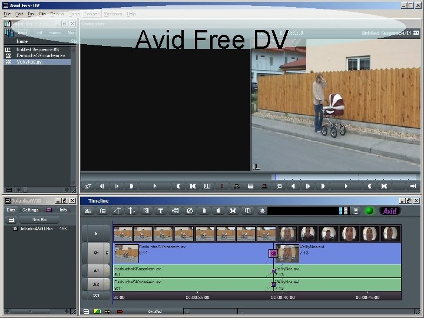The height and width of the screenshot is (318, 424).
Task: Switch to Bins tab in project window
Action: pyautogui.click(x=11, y=210)
